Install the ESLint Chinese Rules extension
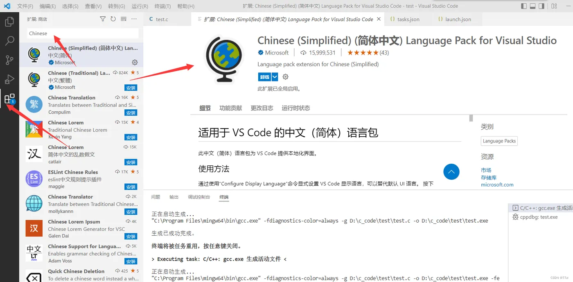This screenshot has height=282, width=573. [x=131, y=187]
